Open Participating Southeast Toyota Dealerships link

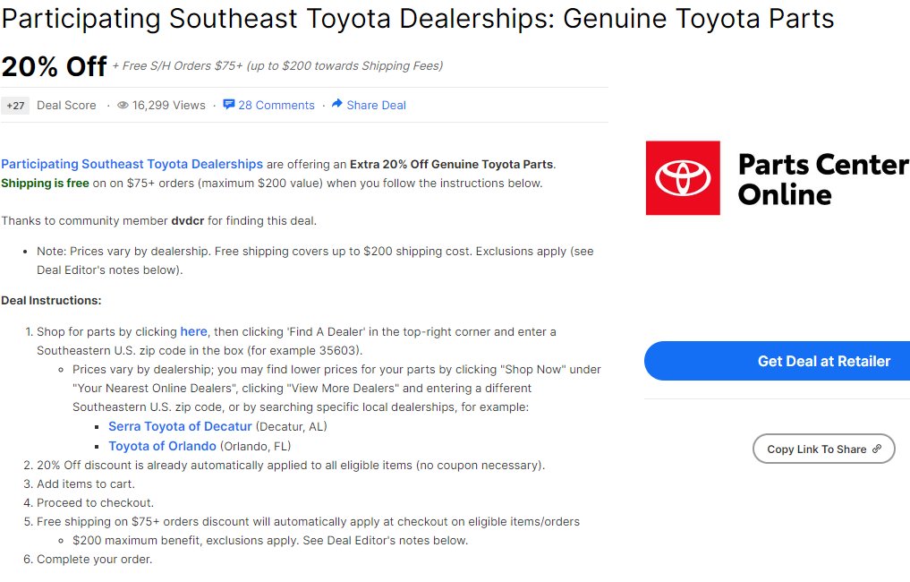pos(132,165)
